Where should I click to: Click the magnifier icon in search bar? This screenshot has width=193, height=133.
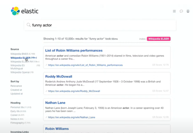coord(29,25)
